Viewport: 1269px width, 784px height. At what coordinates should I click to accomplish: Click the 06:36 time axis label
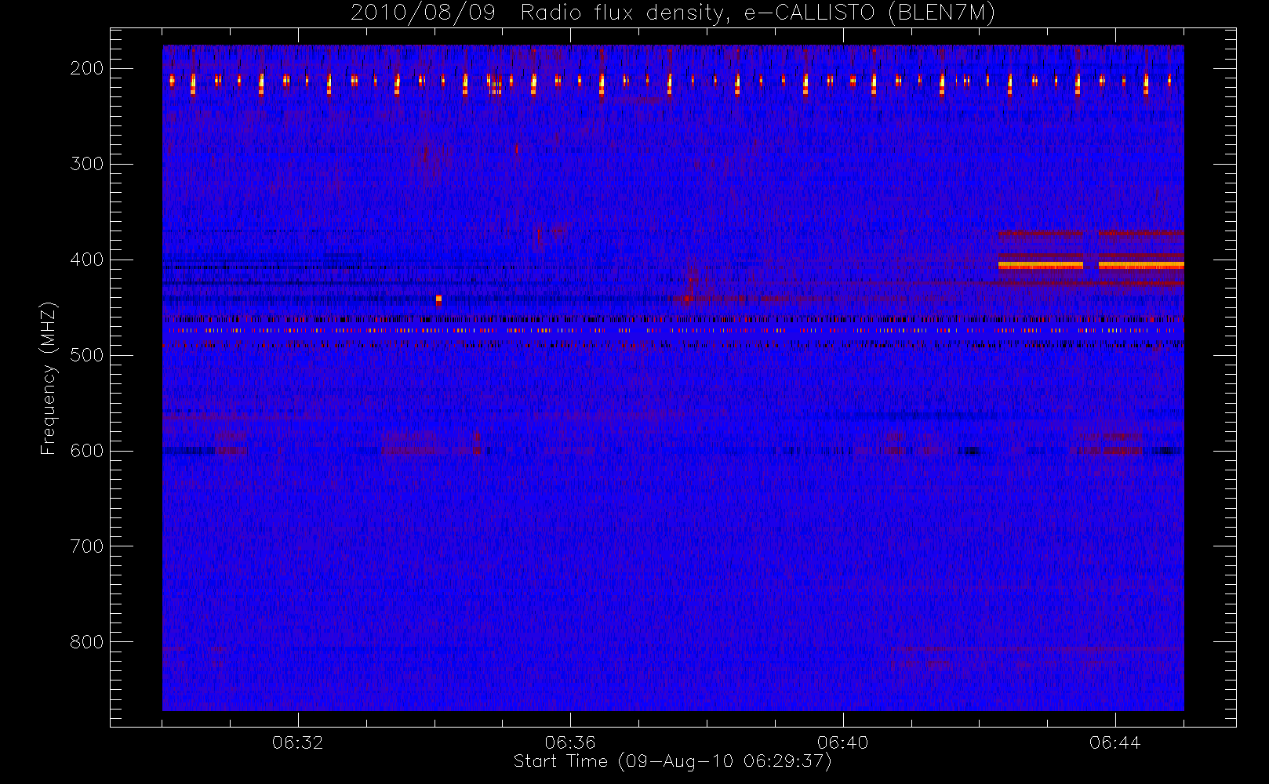(570, 742)
